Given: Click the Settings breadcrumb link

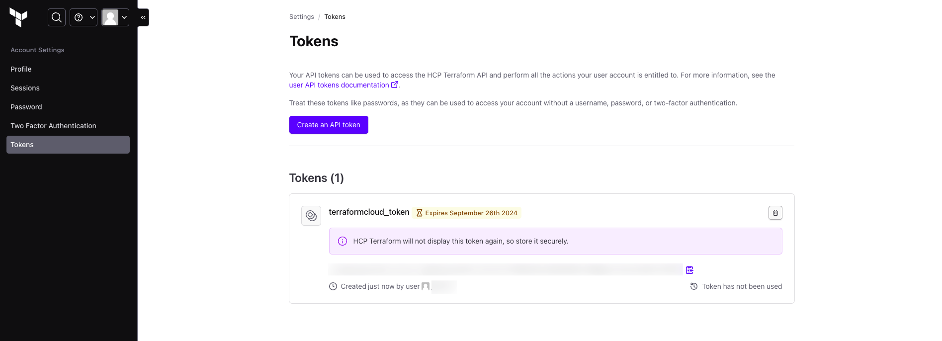Looking at the screenshot, I should [x=301, y=17].
